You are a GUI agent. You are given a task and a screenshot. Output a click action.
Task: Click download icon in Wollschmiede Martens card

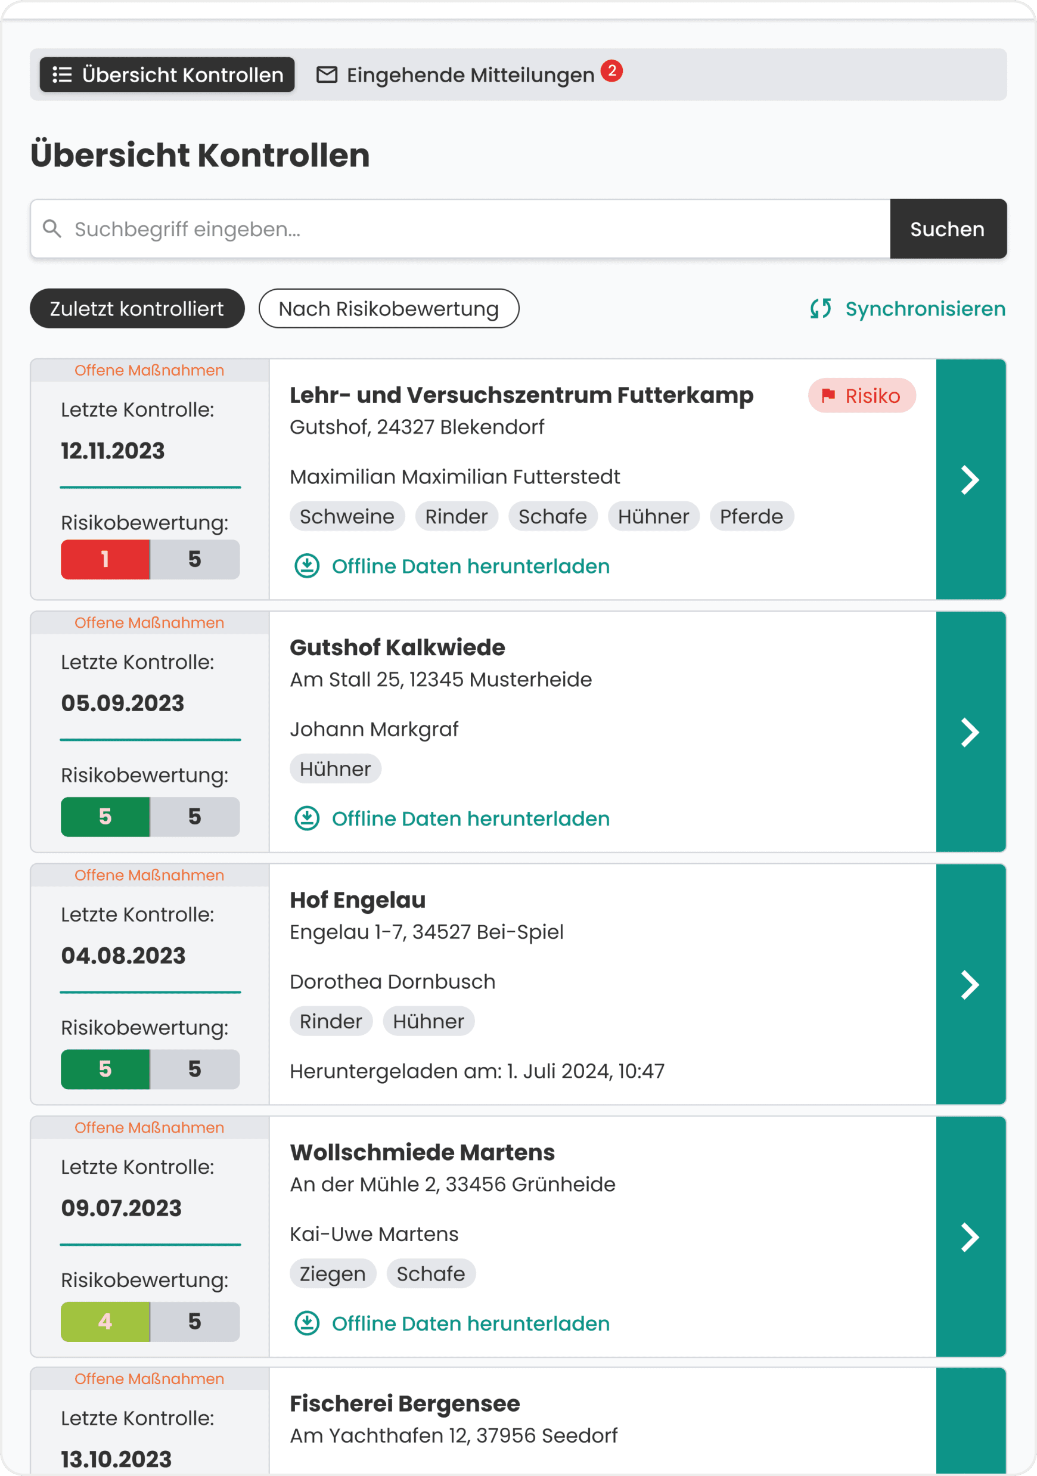pyautogui.click(x=307, y=1323)
